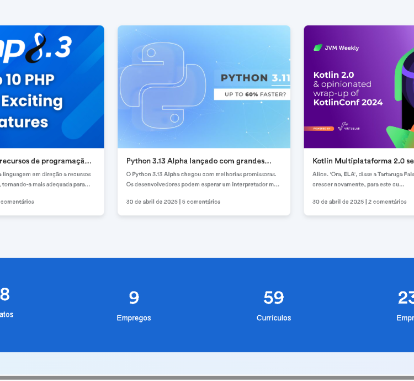Click Python article excerpt 'O Python 3.13 Alpha chegou'
414x381 pixels.
click(x=201, y=174)
